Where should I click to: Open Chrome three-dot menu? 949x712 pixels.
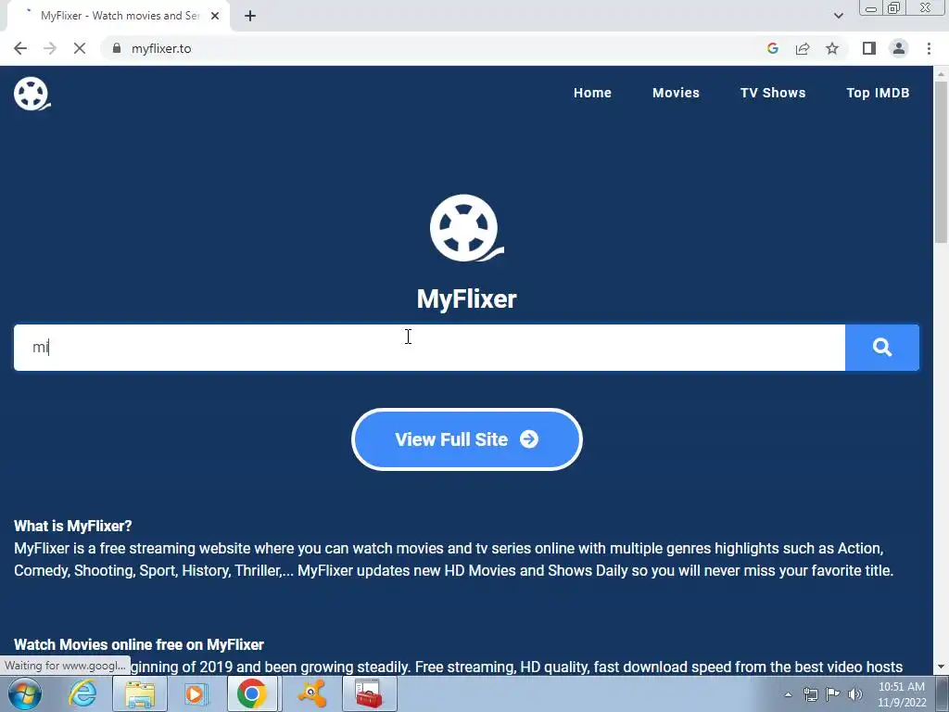[929, 48]
